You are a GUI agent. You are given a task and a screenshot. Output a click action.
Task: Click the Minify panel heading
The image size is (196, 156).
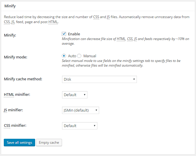click(10, 6)
